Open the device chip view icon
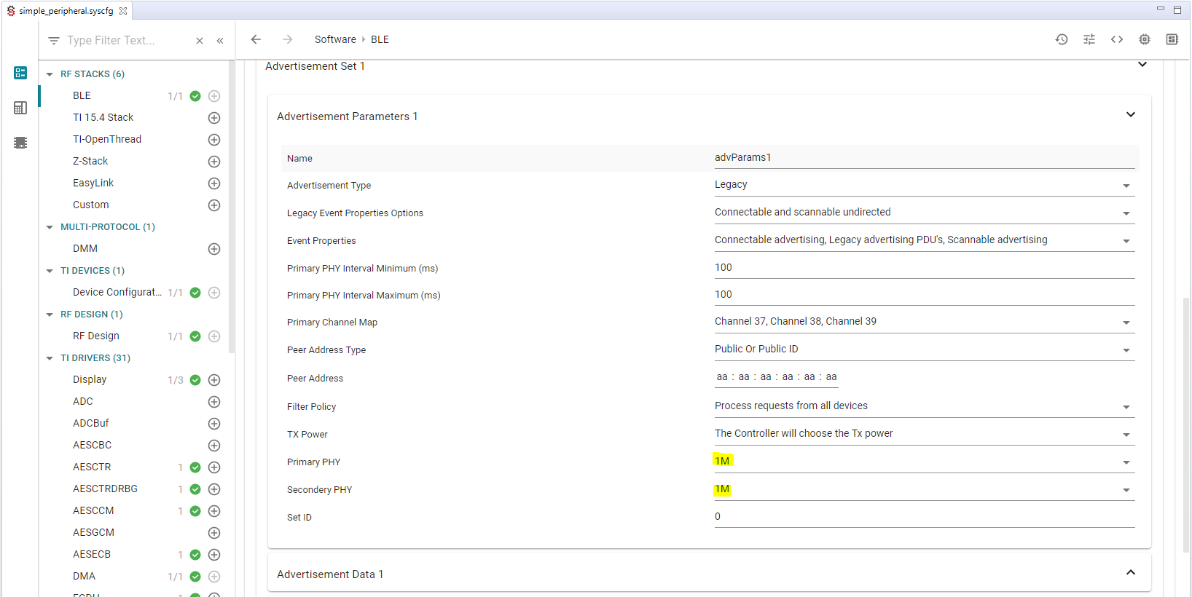Screen dimensions: 1192x597 [x=1145, y=39]
